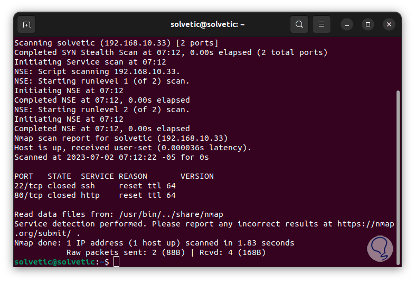This screenshot has width=415, height=282.
Task: Open the terminal search tool
Action: (299, 24)
